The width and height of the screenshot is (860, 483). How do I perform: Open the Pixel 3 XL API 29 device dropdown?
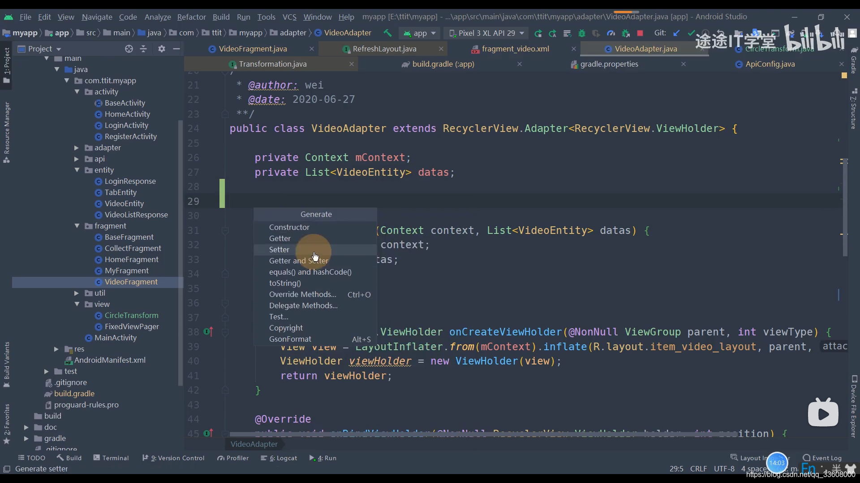[x=486, y=33]
